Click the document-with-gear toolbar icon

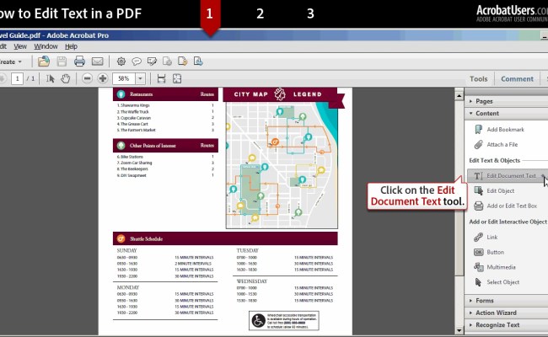[168, 62]
